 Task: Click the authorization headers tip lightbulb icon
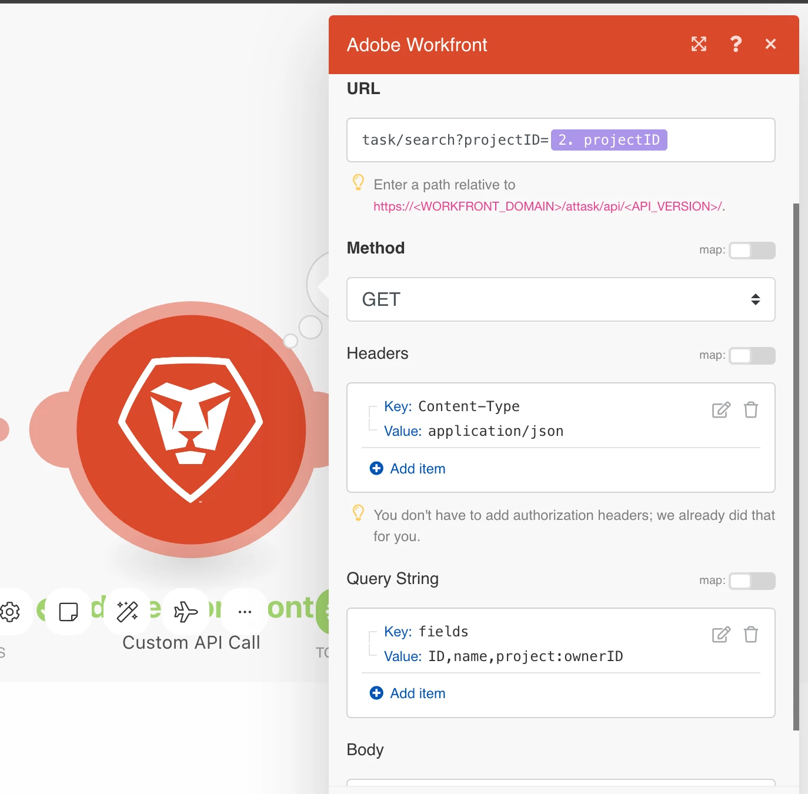358,513
